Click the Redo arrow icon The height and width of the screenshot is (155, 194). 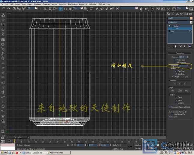[x=8, y=8]
